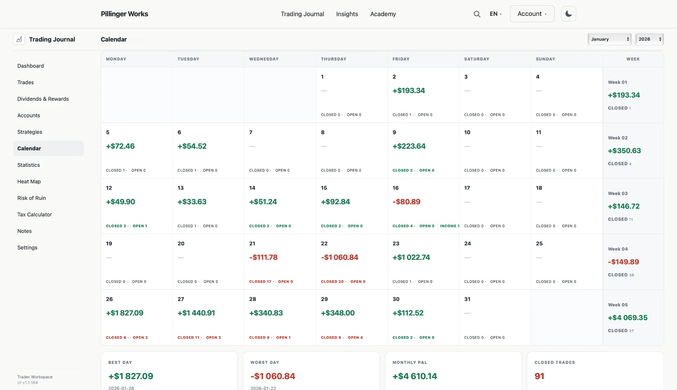Open Settings in the sidebar

[x=48, y=248]
